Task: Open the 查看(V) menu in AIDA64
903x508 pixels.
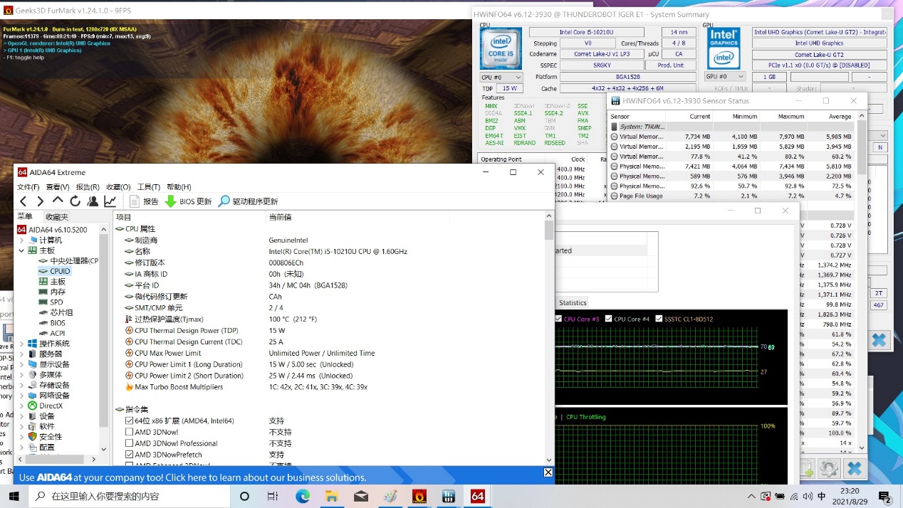Action: coord(58,187)
